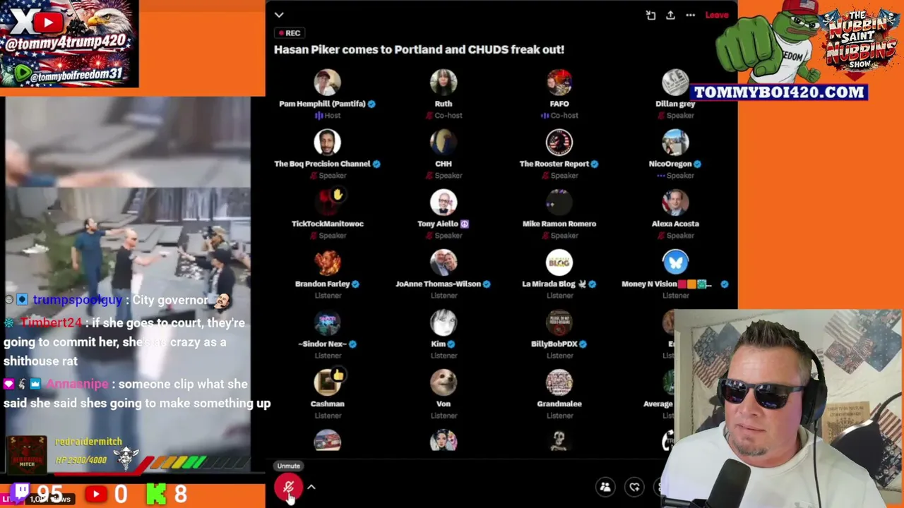Open Grandmalee listener avatar
The height and width of the screenshot is (508, 904).
[559, 382]
